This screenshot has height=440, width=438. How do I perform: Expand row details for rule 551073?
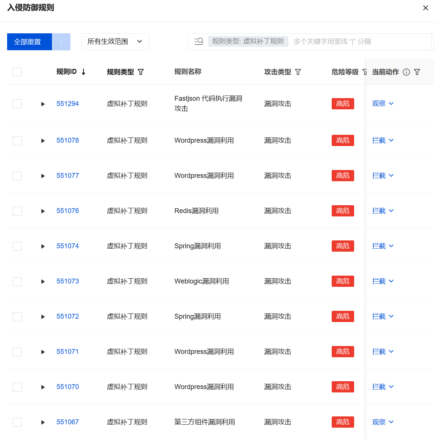43,282
